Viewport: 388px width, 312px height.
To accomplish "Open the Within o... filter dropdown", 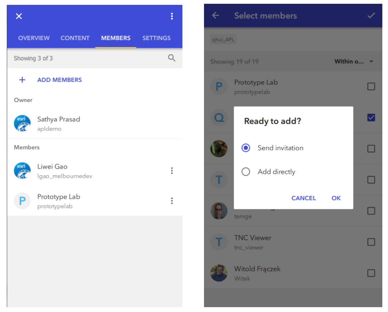I will (354, 62).
